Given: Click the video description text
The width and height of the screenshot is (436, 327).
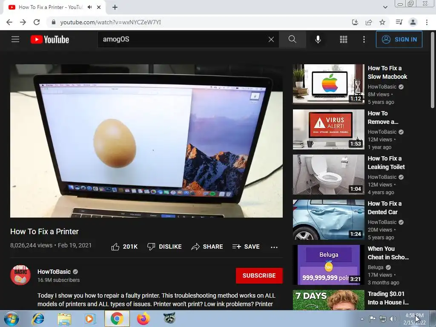Looking at the screenshot, I should tap(156, 300).
